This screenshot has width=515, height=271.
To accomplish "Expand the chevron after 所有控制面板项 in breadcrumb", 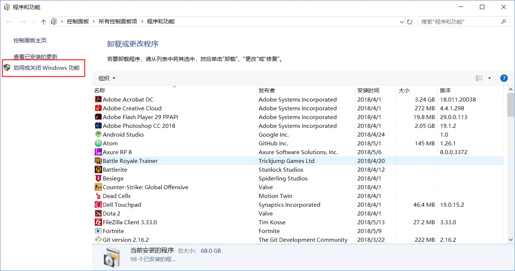I will click(142, 22).
